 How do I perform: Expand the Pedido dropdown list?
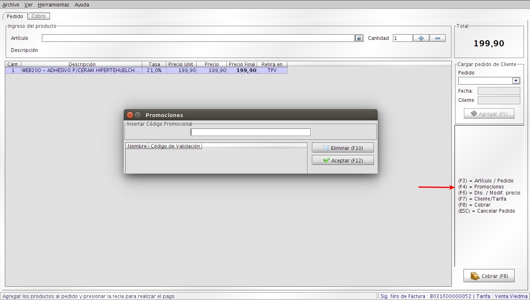(x=516, y=81)
